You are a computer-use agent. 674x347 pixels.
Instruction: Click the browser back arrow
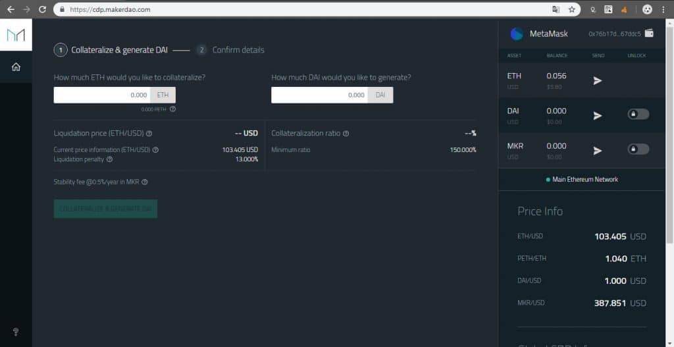click(11, 9)
